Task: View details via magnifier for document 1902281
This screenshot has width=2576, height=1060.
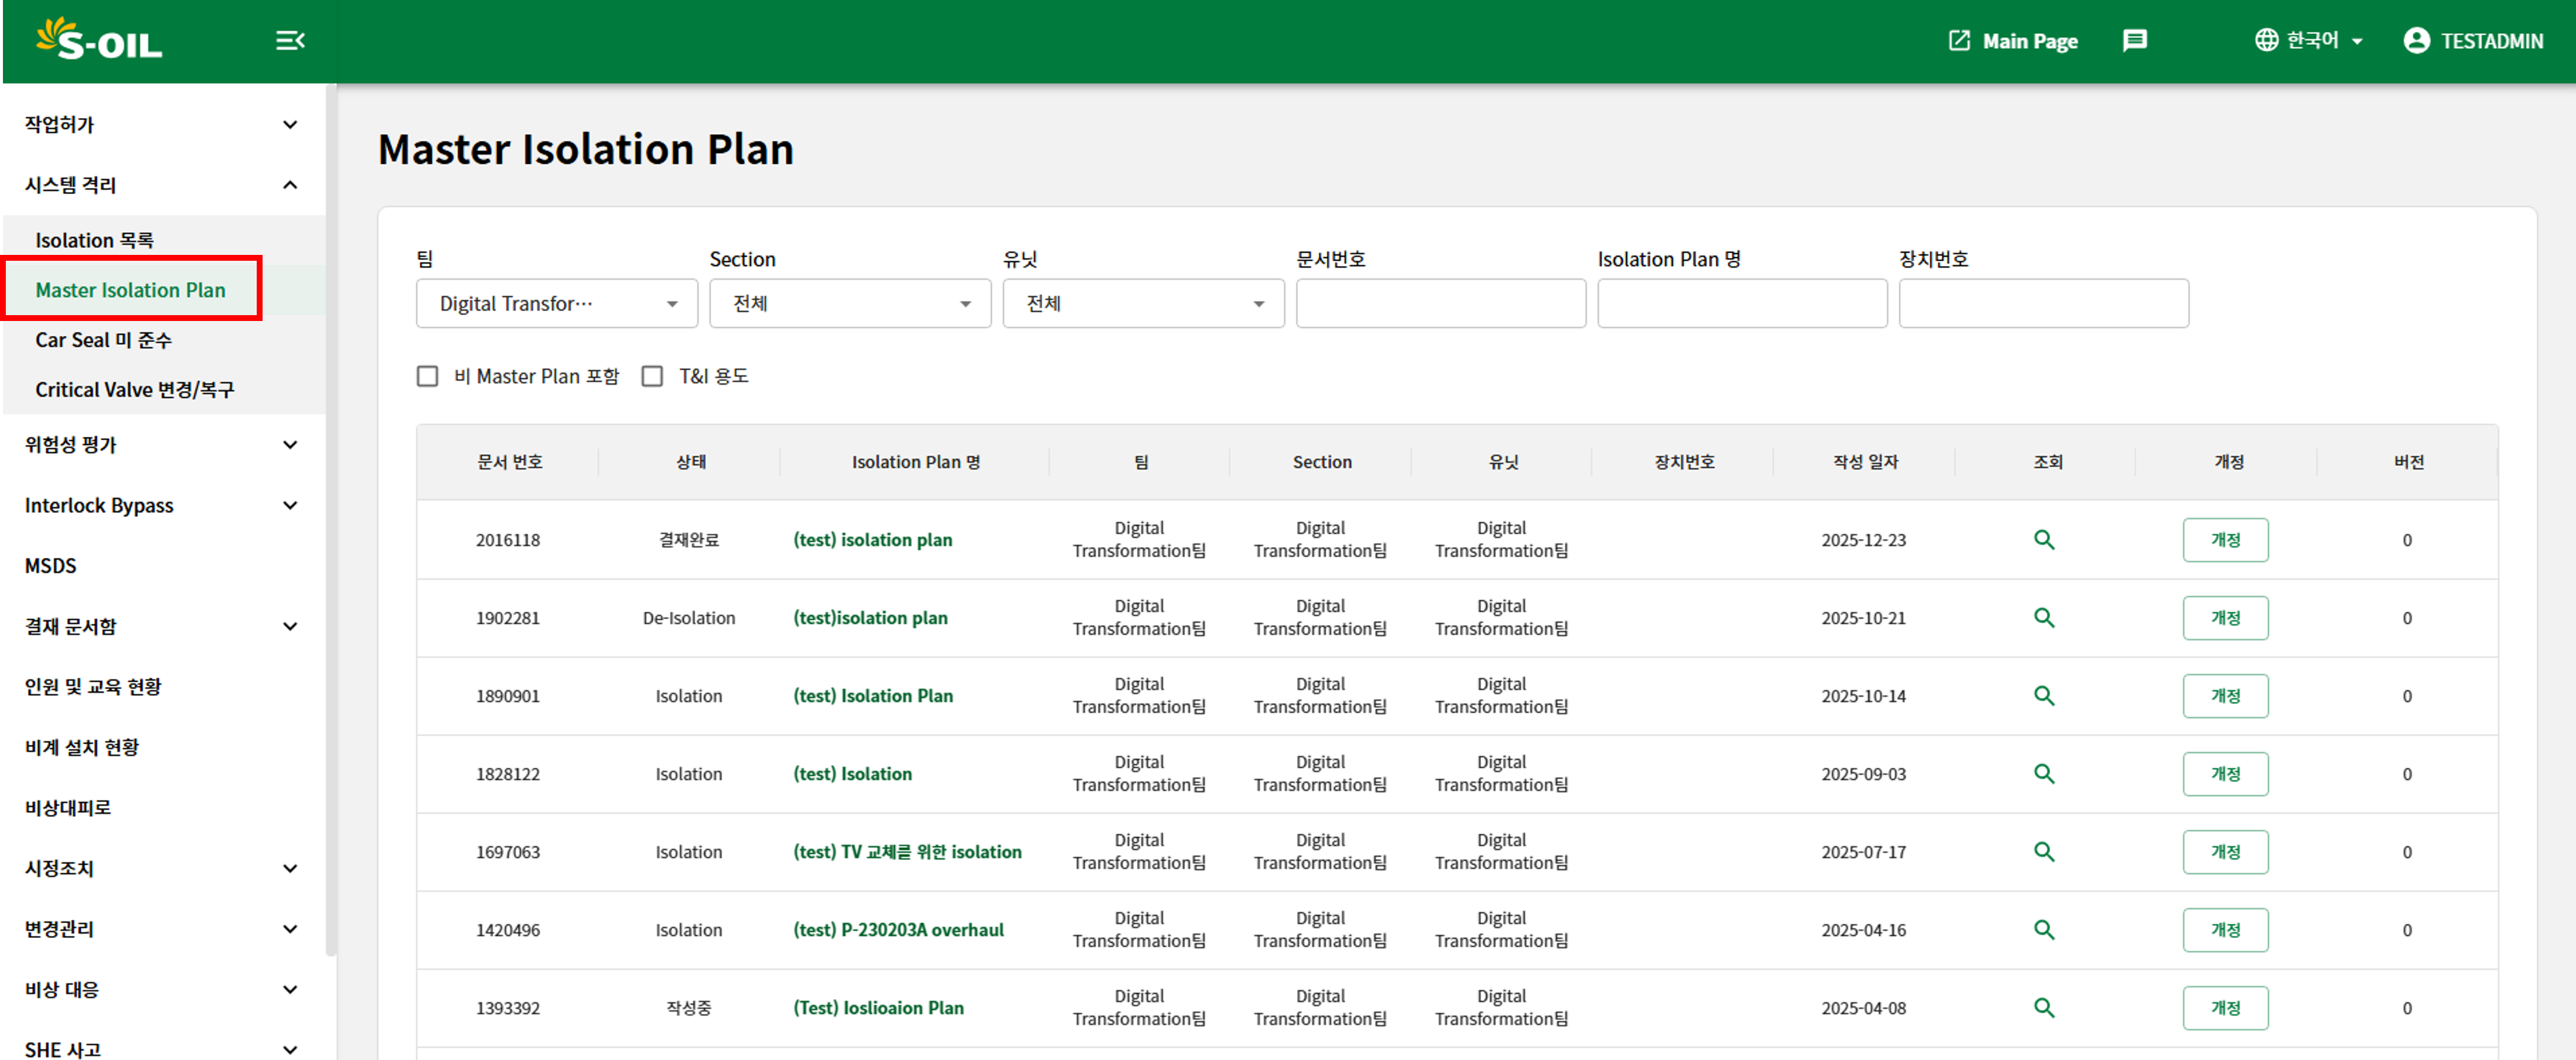Action: tap(2044, 618)
